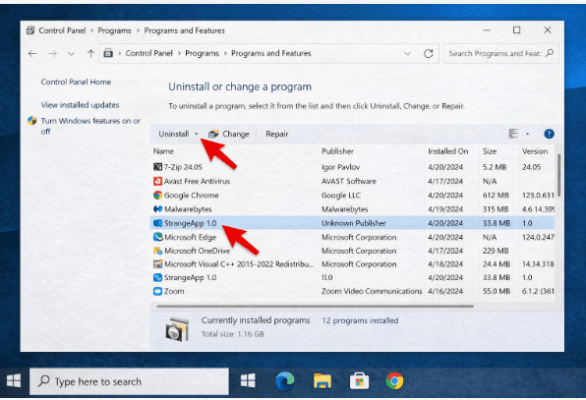Viewport: 586px width, 400px height.
Task: Expand chevron after Control Panel in address bar
Action: click(x=179, y=53)
